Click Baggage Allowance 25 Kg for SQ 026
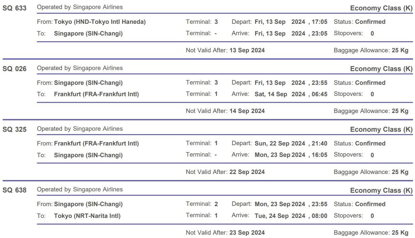Image resolution: width=415 pixels, height=238 pixels. (x=371, y=111)
